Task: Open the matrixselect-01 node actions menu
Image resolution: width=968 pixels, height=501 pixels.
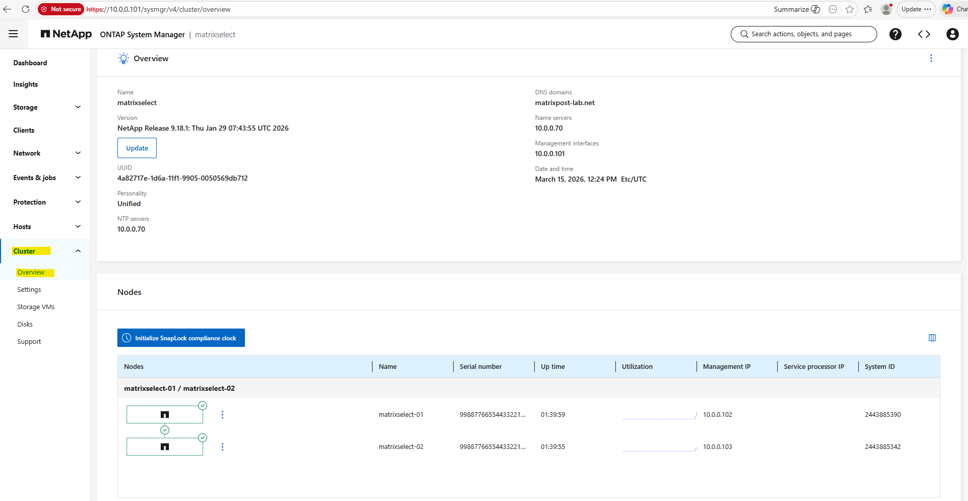Action: click(x=222, y=415)
